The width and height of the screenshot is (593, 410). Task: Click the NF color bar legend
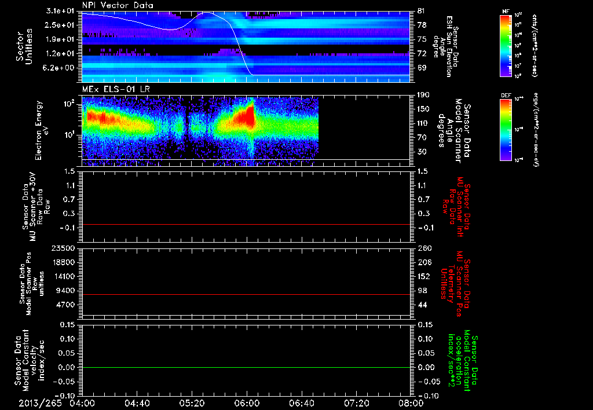[x=506, y=46]
